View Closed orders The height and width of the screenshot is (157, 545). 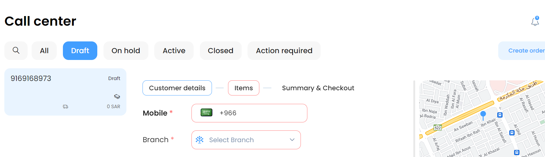220,51
